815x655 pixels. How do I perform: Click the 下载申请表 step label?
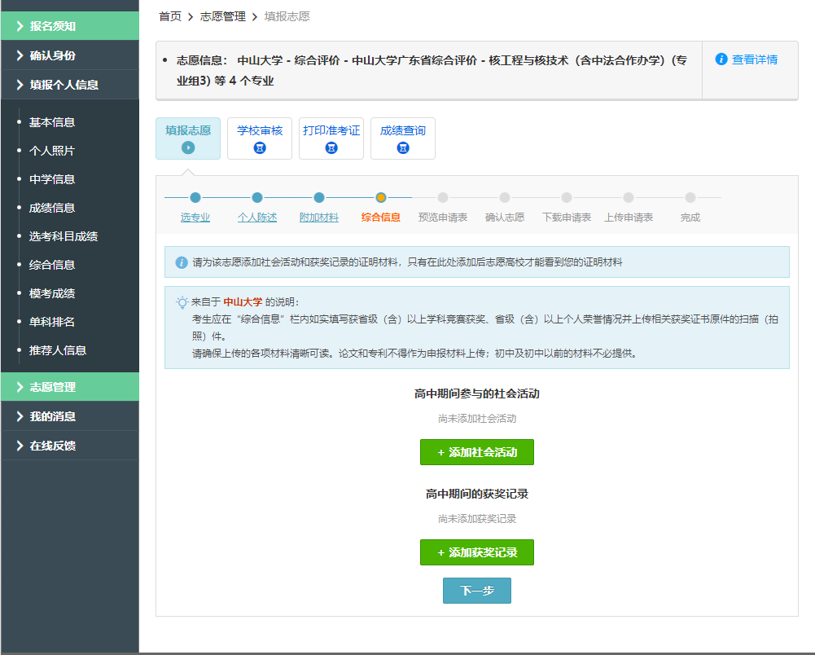tap(567, 218)
